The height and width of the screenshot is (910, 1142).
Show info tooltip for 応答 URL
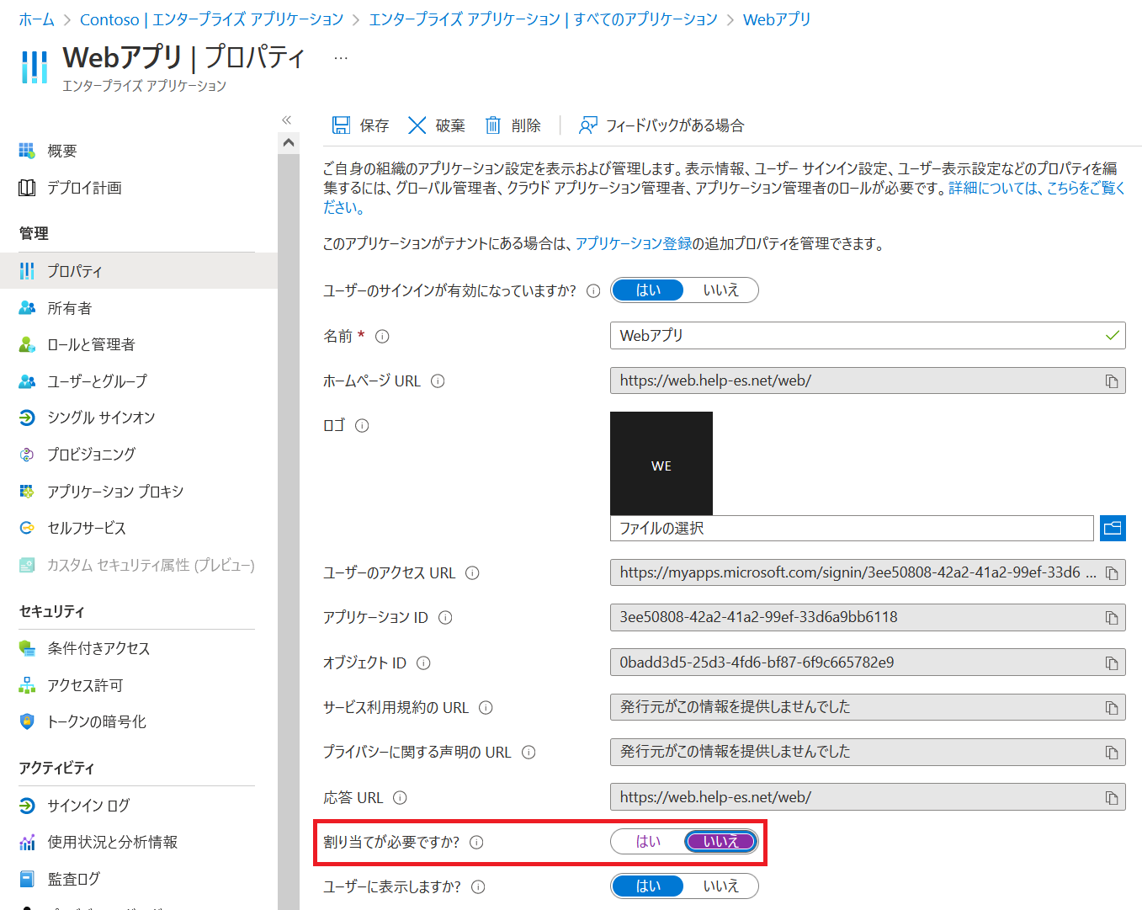(400, 798)
